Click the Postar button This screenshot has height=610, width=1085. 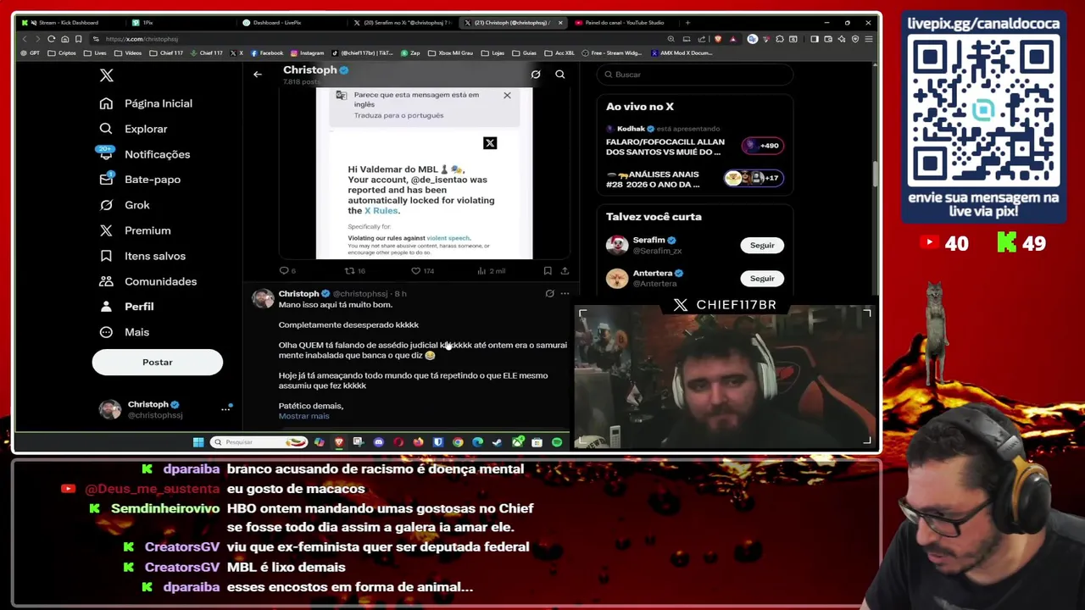point(158,363)
